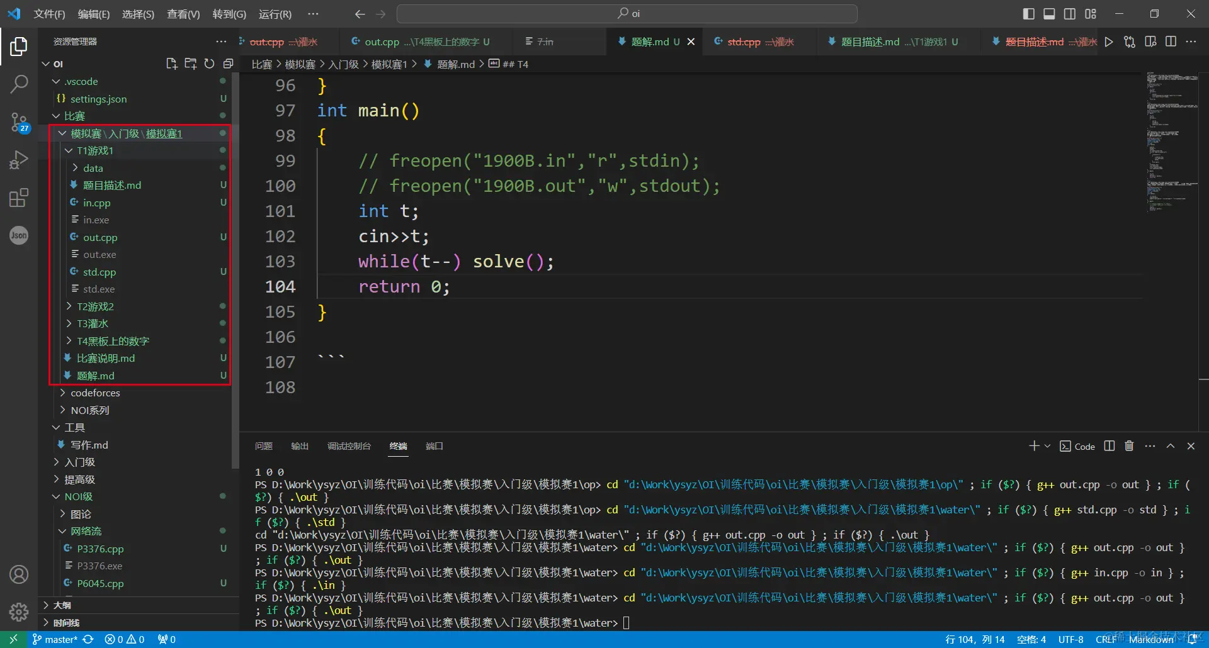This screenshot has height=648, width=1209.
Task: Toggle the secondary side bar layout button
Action: click(x=1070, y=14)
